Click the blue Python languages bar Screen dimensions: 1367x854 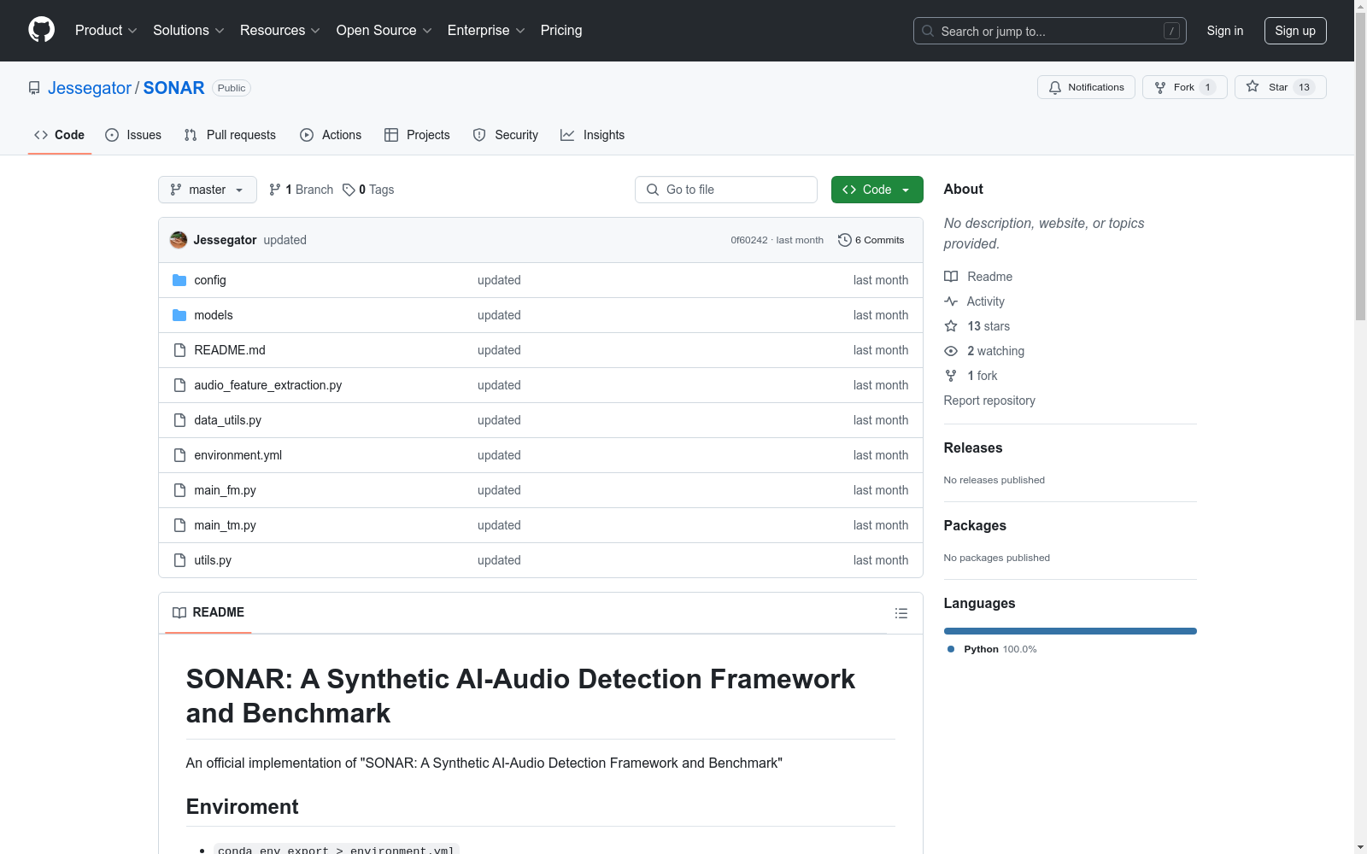(x=1071, y=631)
